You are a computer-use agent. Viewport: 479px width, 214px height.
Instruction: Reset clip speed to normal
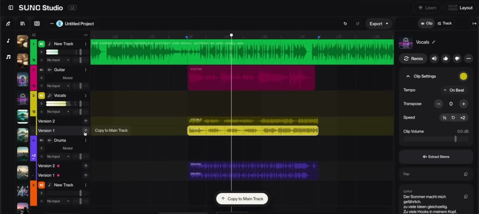[x=453, y=117]
